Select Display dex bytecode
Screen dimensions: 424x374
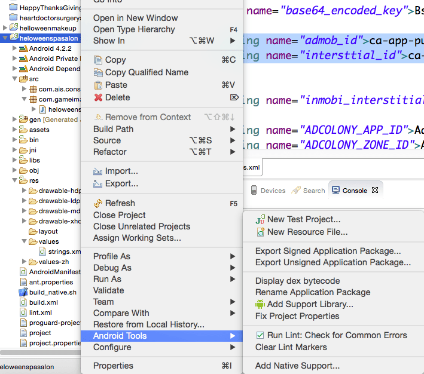[x=334, y=281]
